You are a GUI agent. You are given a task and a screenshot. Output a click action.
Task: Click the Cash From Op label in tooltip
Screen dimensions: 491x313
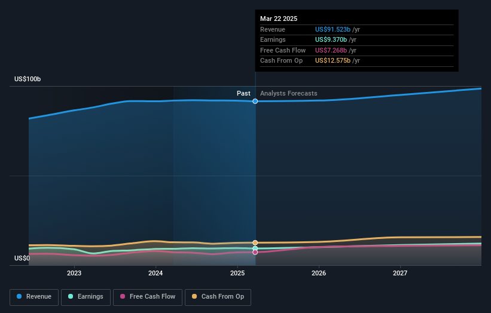pyautogui.click(x=281, y=61)
